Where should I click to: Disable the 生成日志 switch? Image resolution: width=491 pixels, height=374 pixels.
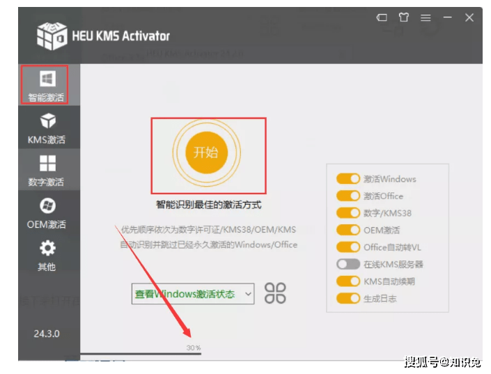click(x=348, y=298)
